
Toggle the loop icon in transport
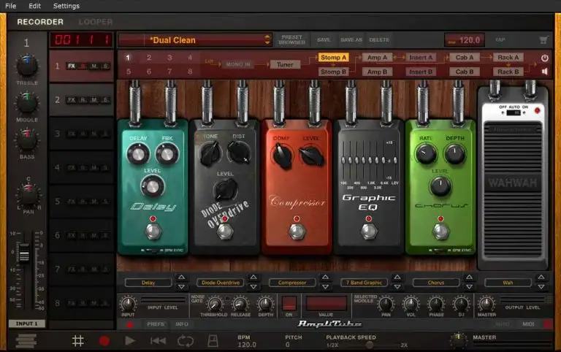coord(186,340)
